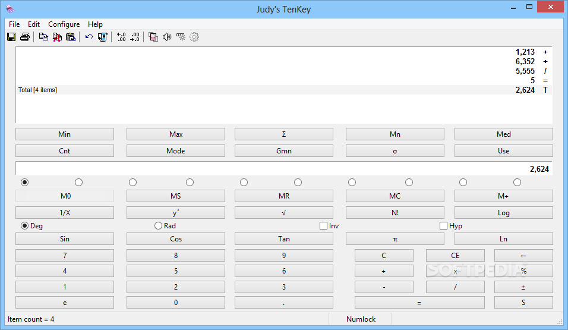This screenshot has height=330, width=568.
Task: Click the Copy icon in the toolbar
Action: pos(43,37)
